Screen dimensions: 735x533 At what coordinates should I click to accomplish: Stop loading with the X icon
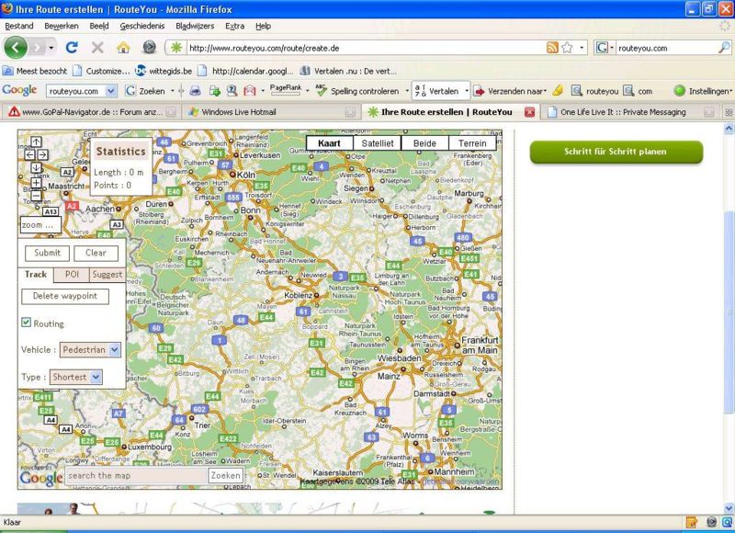(x=97, y=48)
